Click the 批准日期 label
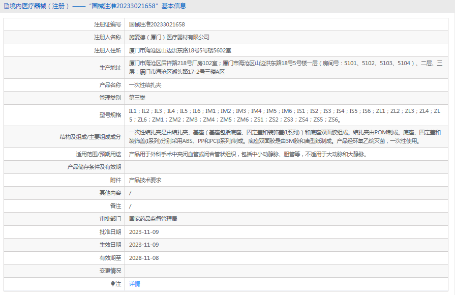The width and height of the screenshot is (455, 295). click(x=110, y=232)
